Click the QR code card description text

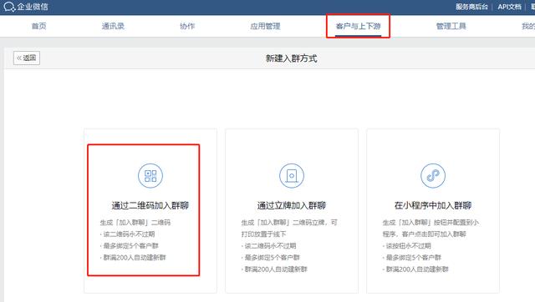click(135, 240)
